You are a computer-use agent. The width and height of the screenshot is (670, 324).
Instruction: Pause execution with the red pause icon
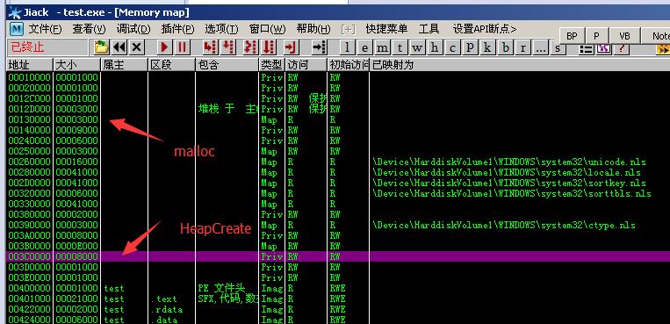(x=182, y=47)
